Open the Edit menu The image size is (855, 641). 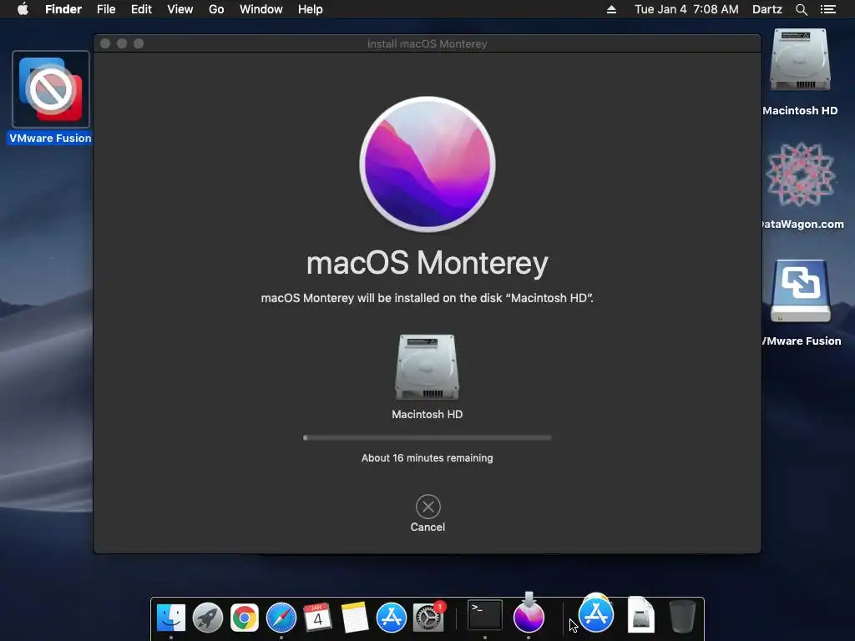point(141,9)
